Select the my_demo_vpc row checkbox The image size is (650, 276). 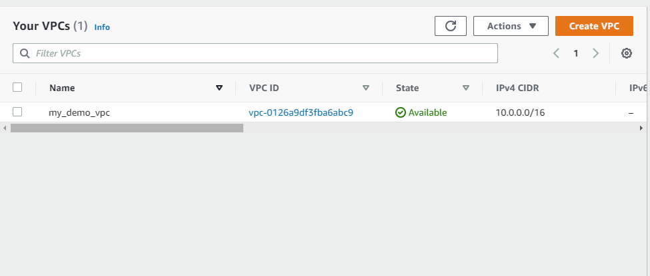pos(17,112)
